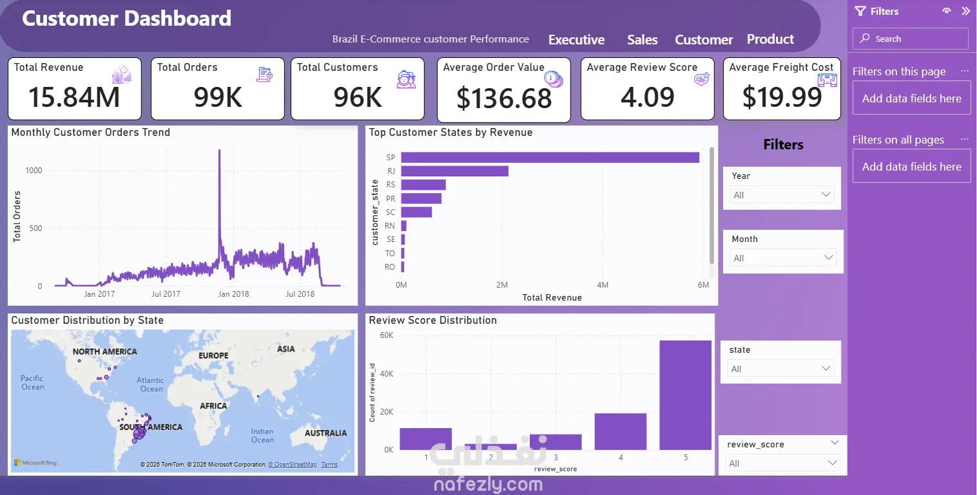This screenshot has height=495, width=977.
Task: Click the Review Score Distribution title
Action: click(x=432, y=320)
